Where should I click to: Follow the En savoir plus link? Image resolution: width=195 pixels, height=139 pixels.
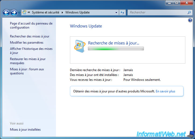[165, 91]
